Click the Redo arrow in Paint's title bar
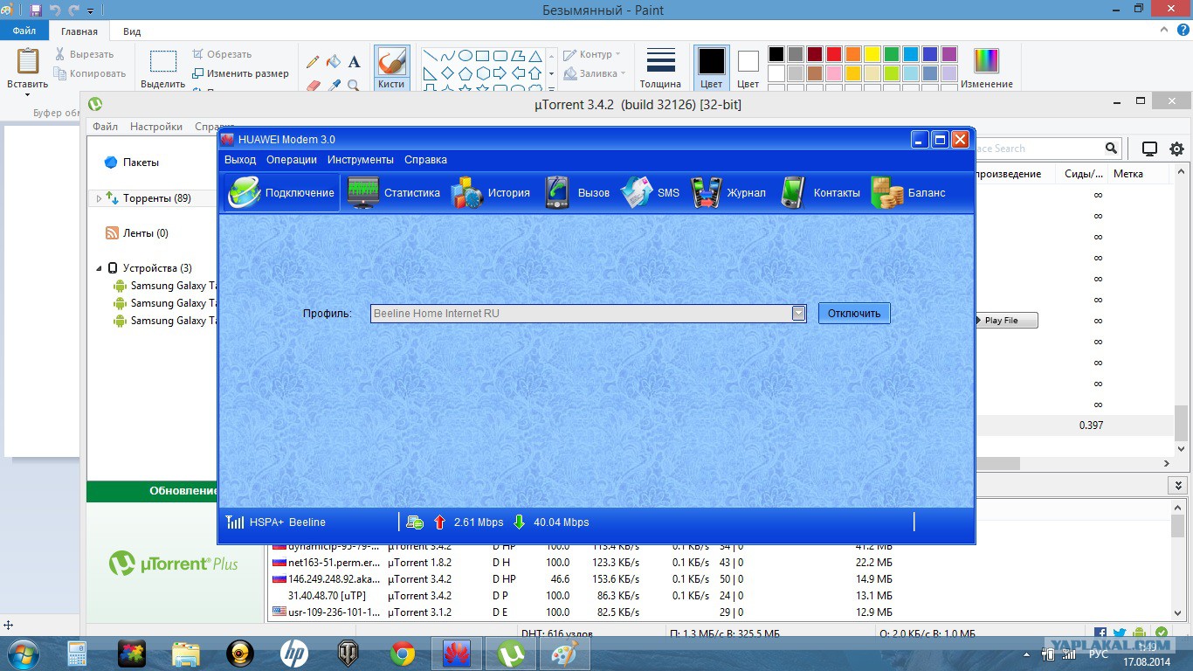The width and height of the screenshot is (1193, 671). [x=74, y=10]
